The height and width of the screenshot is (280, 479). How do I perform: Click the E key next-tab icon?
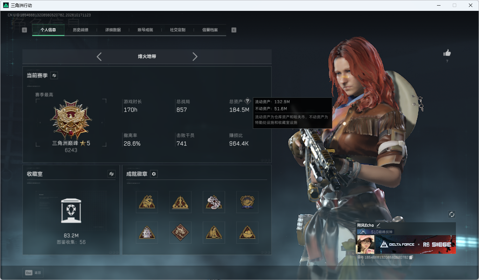pyautogui.click(x=234, y=30)
